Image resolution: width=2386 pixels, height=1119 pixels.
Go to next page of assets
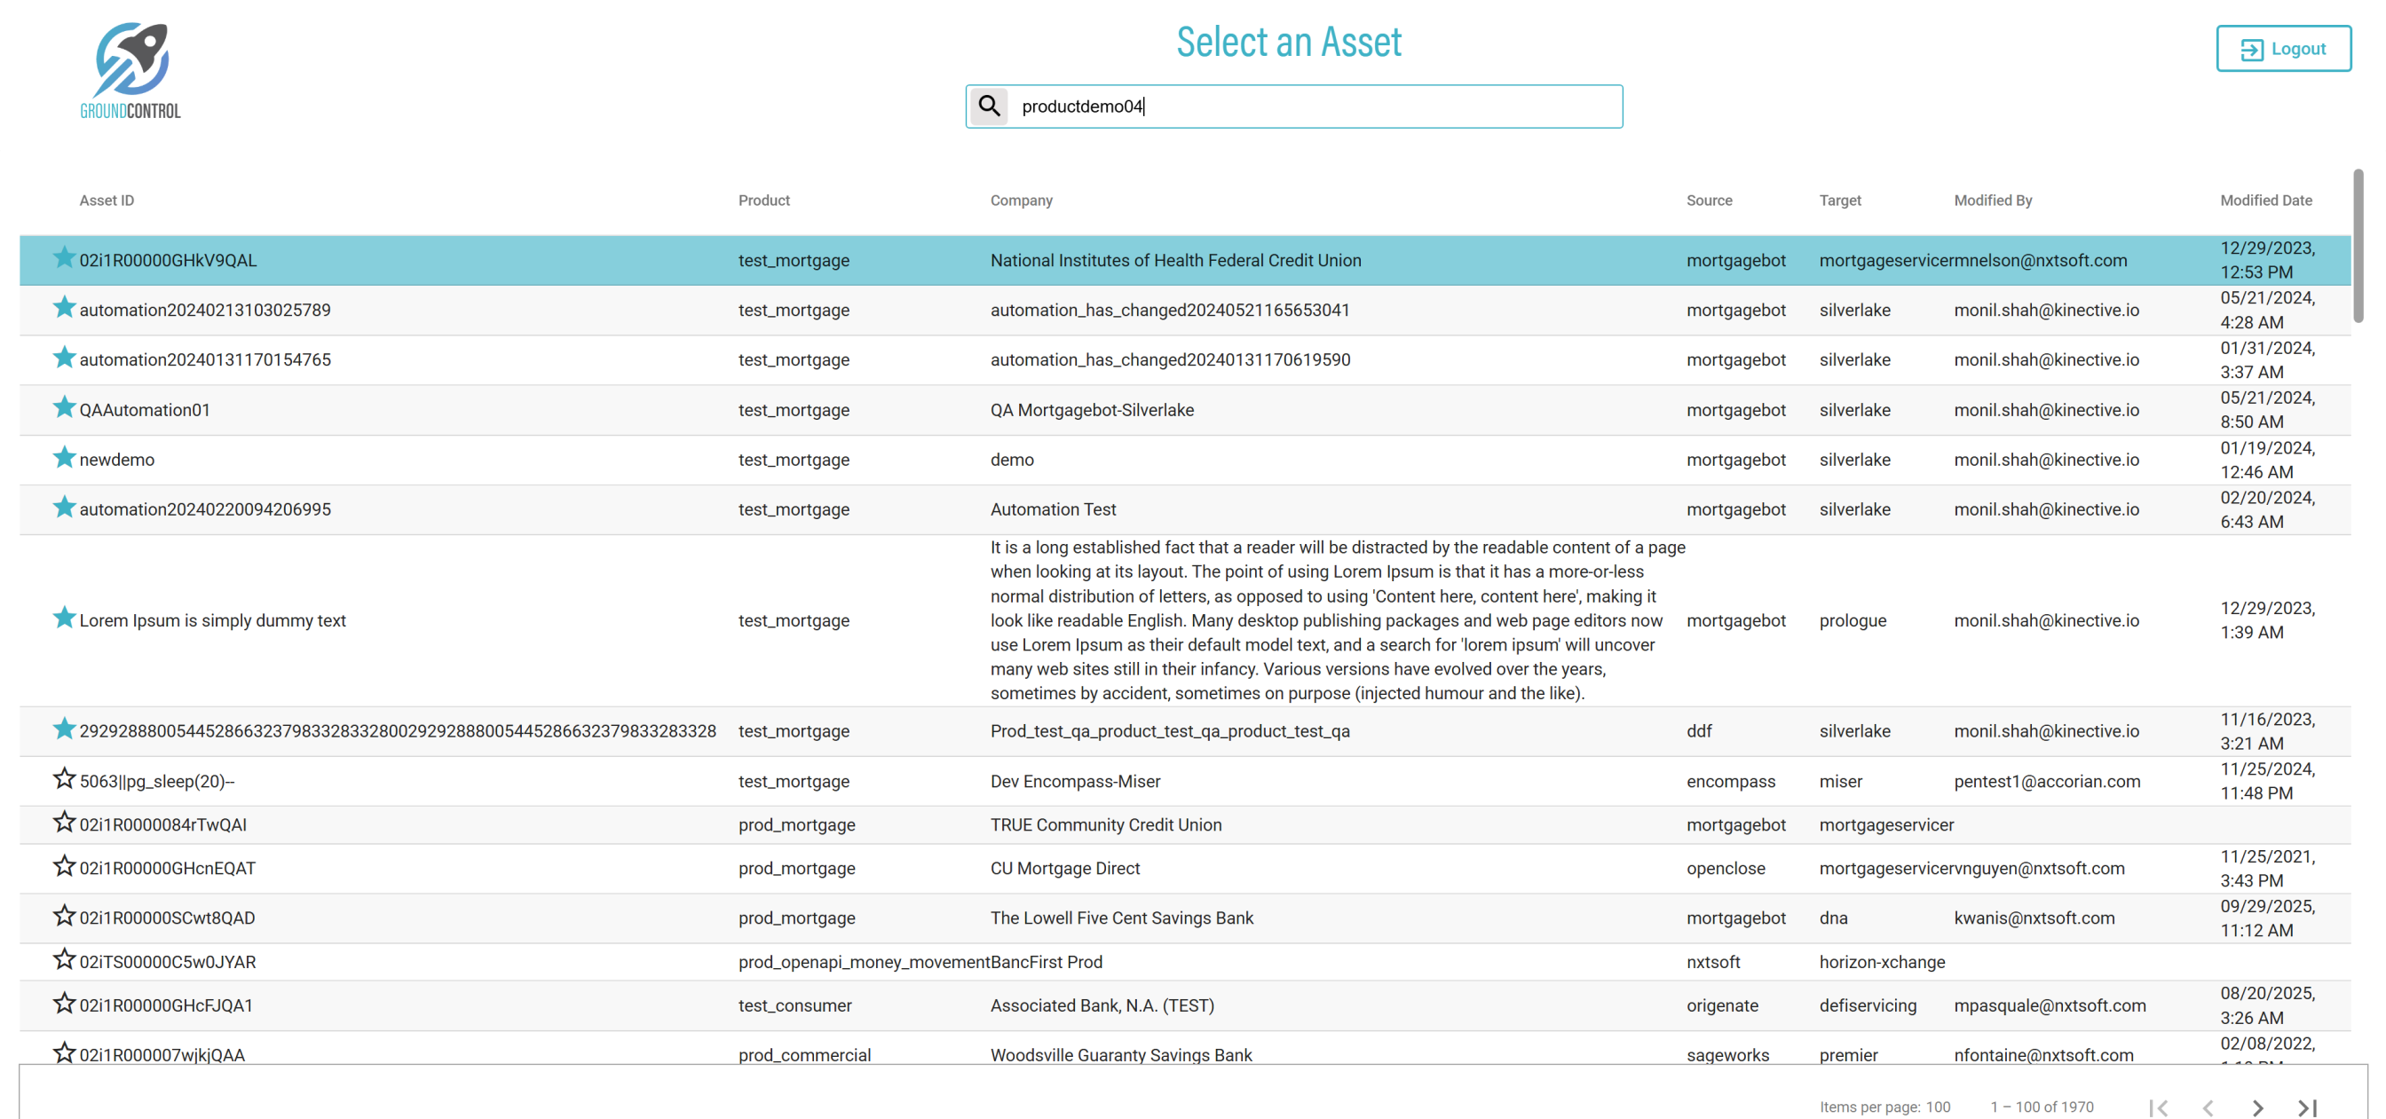pos(2257,1107)
